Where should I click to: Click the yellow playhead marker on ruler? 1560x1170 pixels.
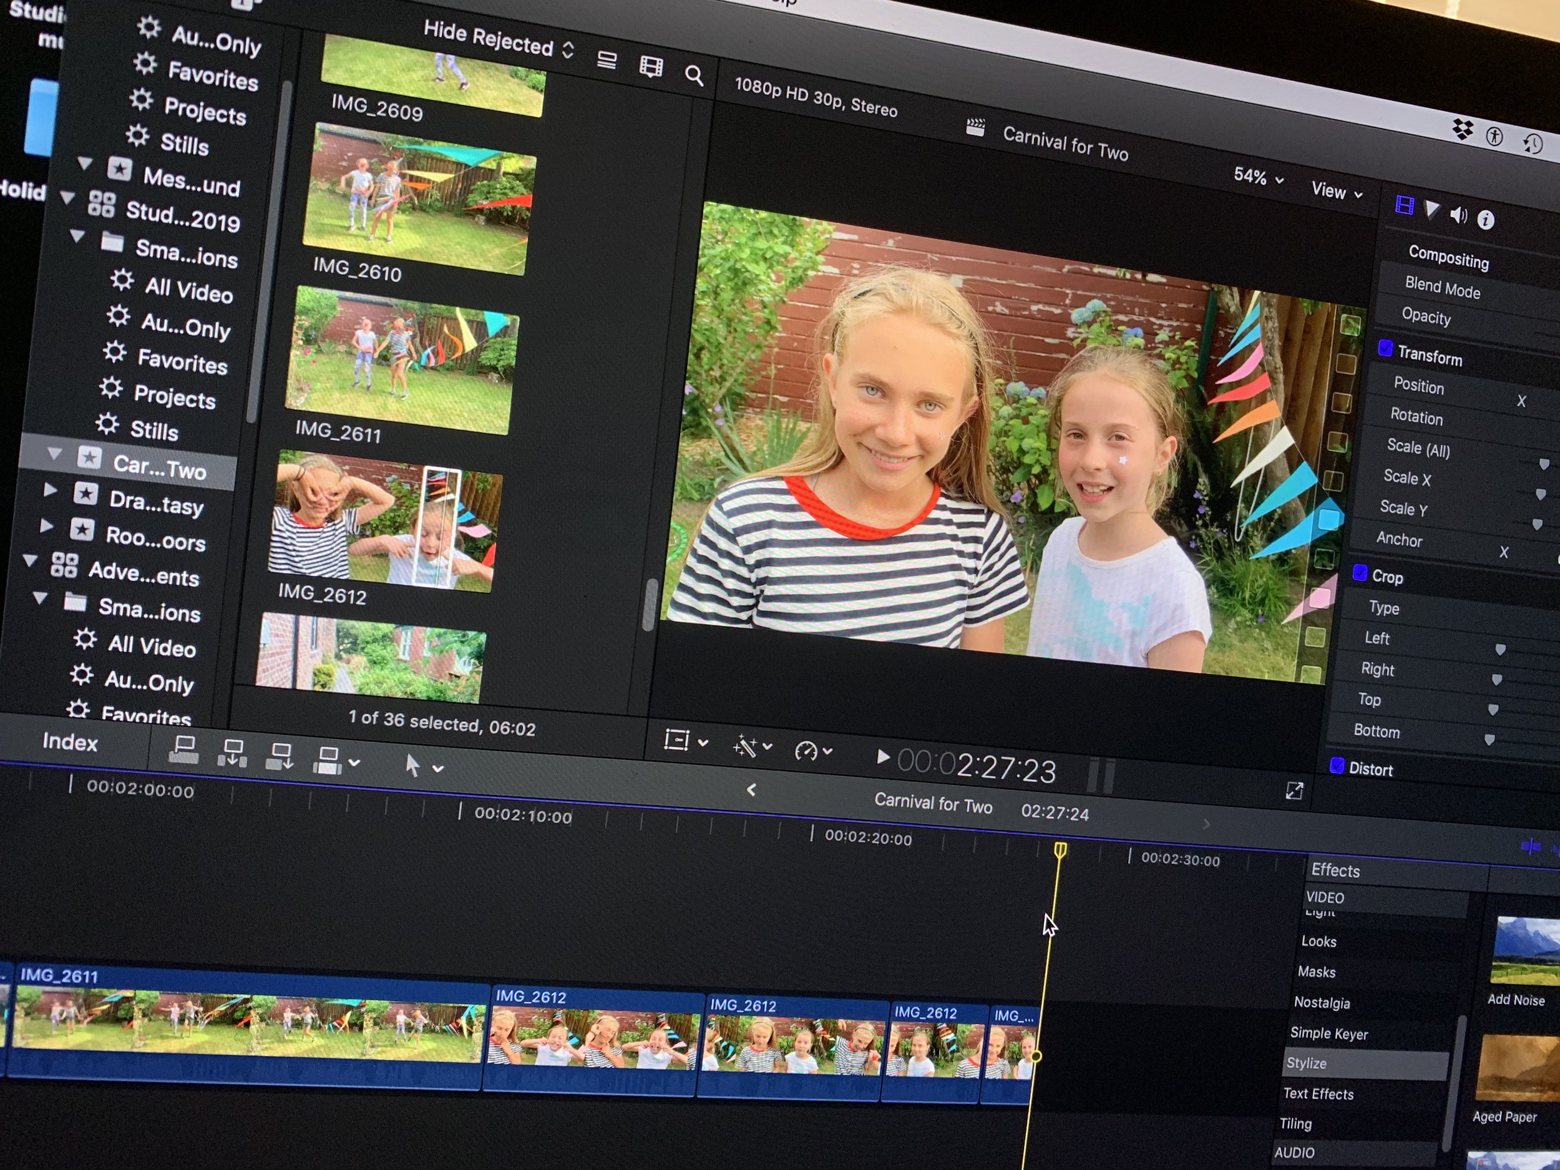1060,851
